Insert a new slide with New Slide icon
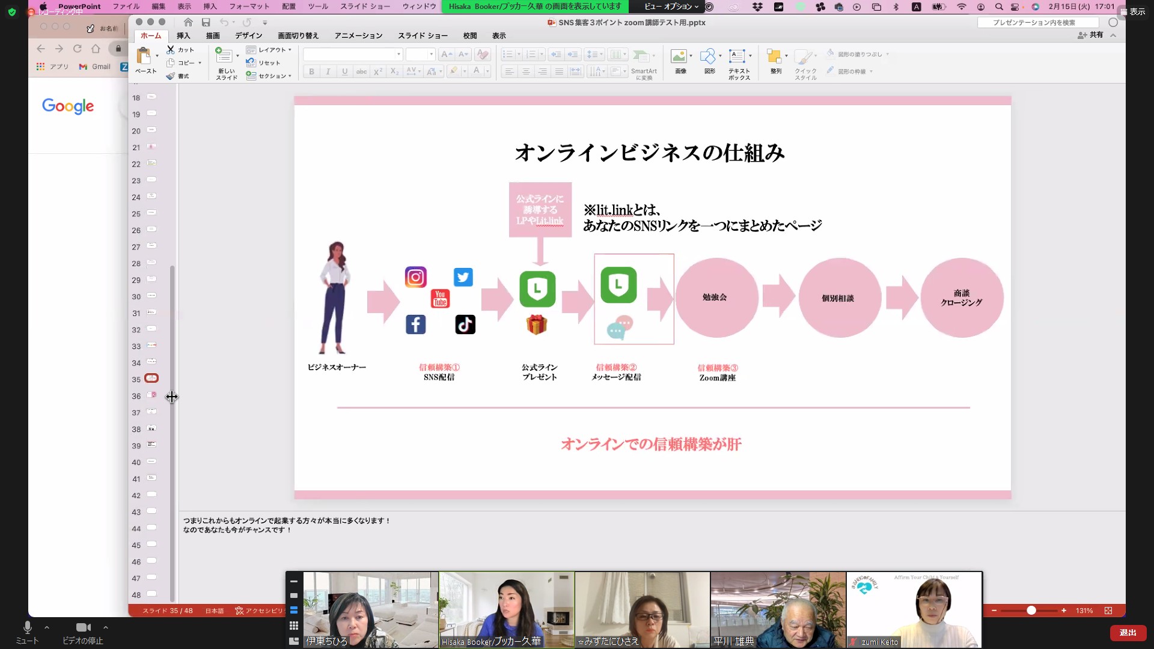This screenshot has width=1154, height=649. (224, 56)
